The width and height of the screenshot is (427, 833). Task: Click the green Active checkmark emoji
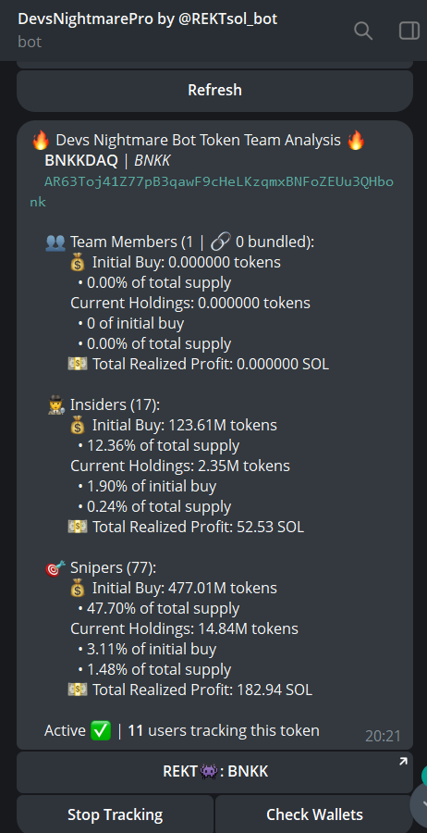(x=101, y=731)
